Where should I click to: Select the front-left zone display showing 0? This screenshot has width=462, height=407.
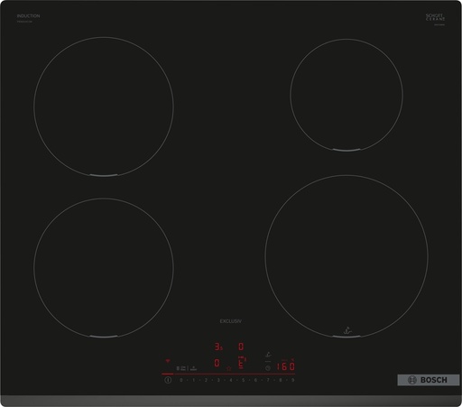[x=217, y=363]
